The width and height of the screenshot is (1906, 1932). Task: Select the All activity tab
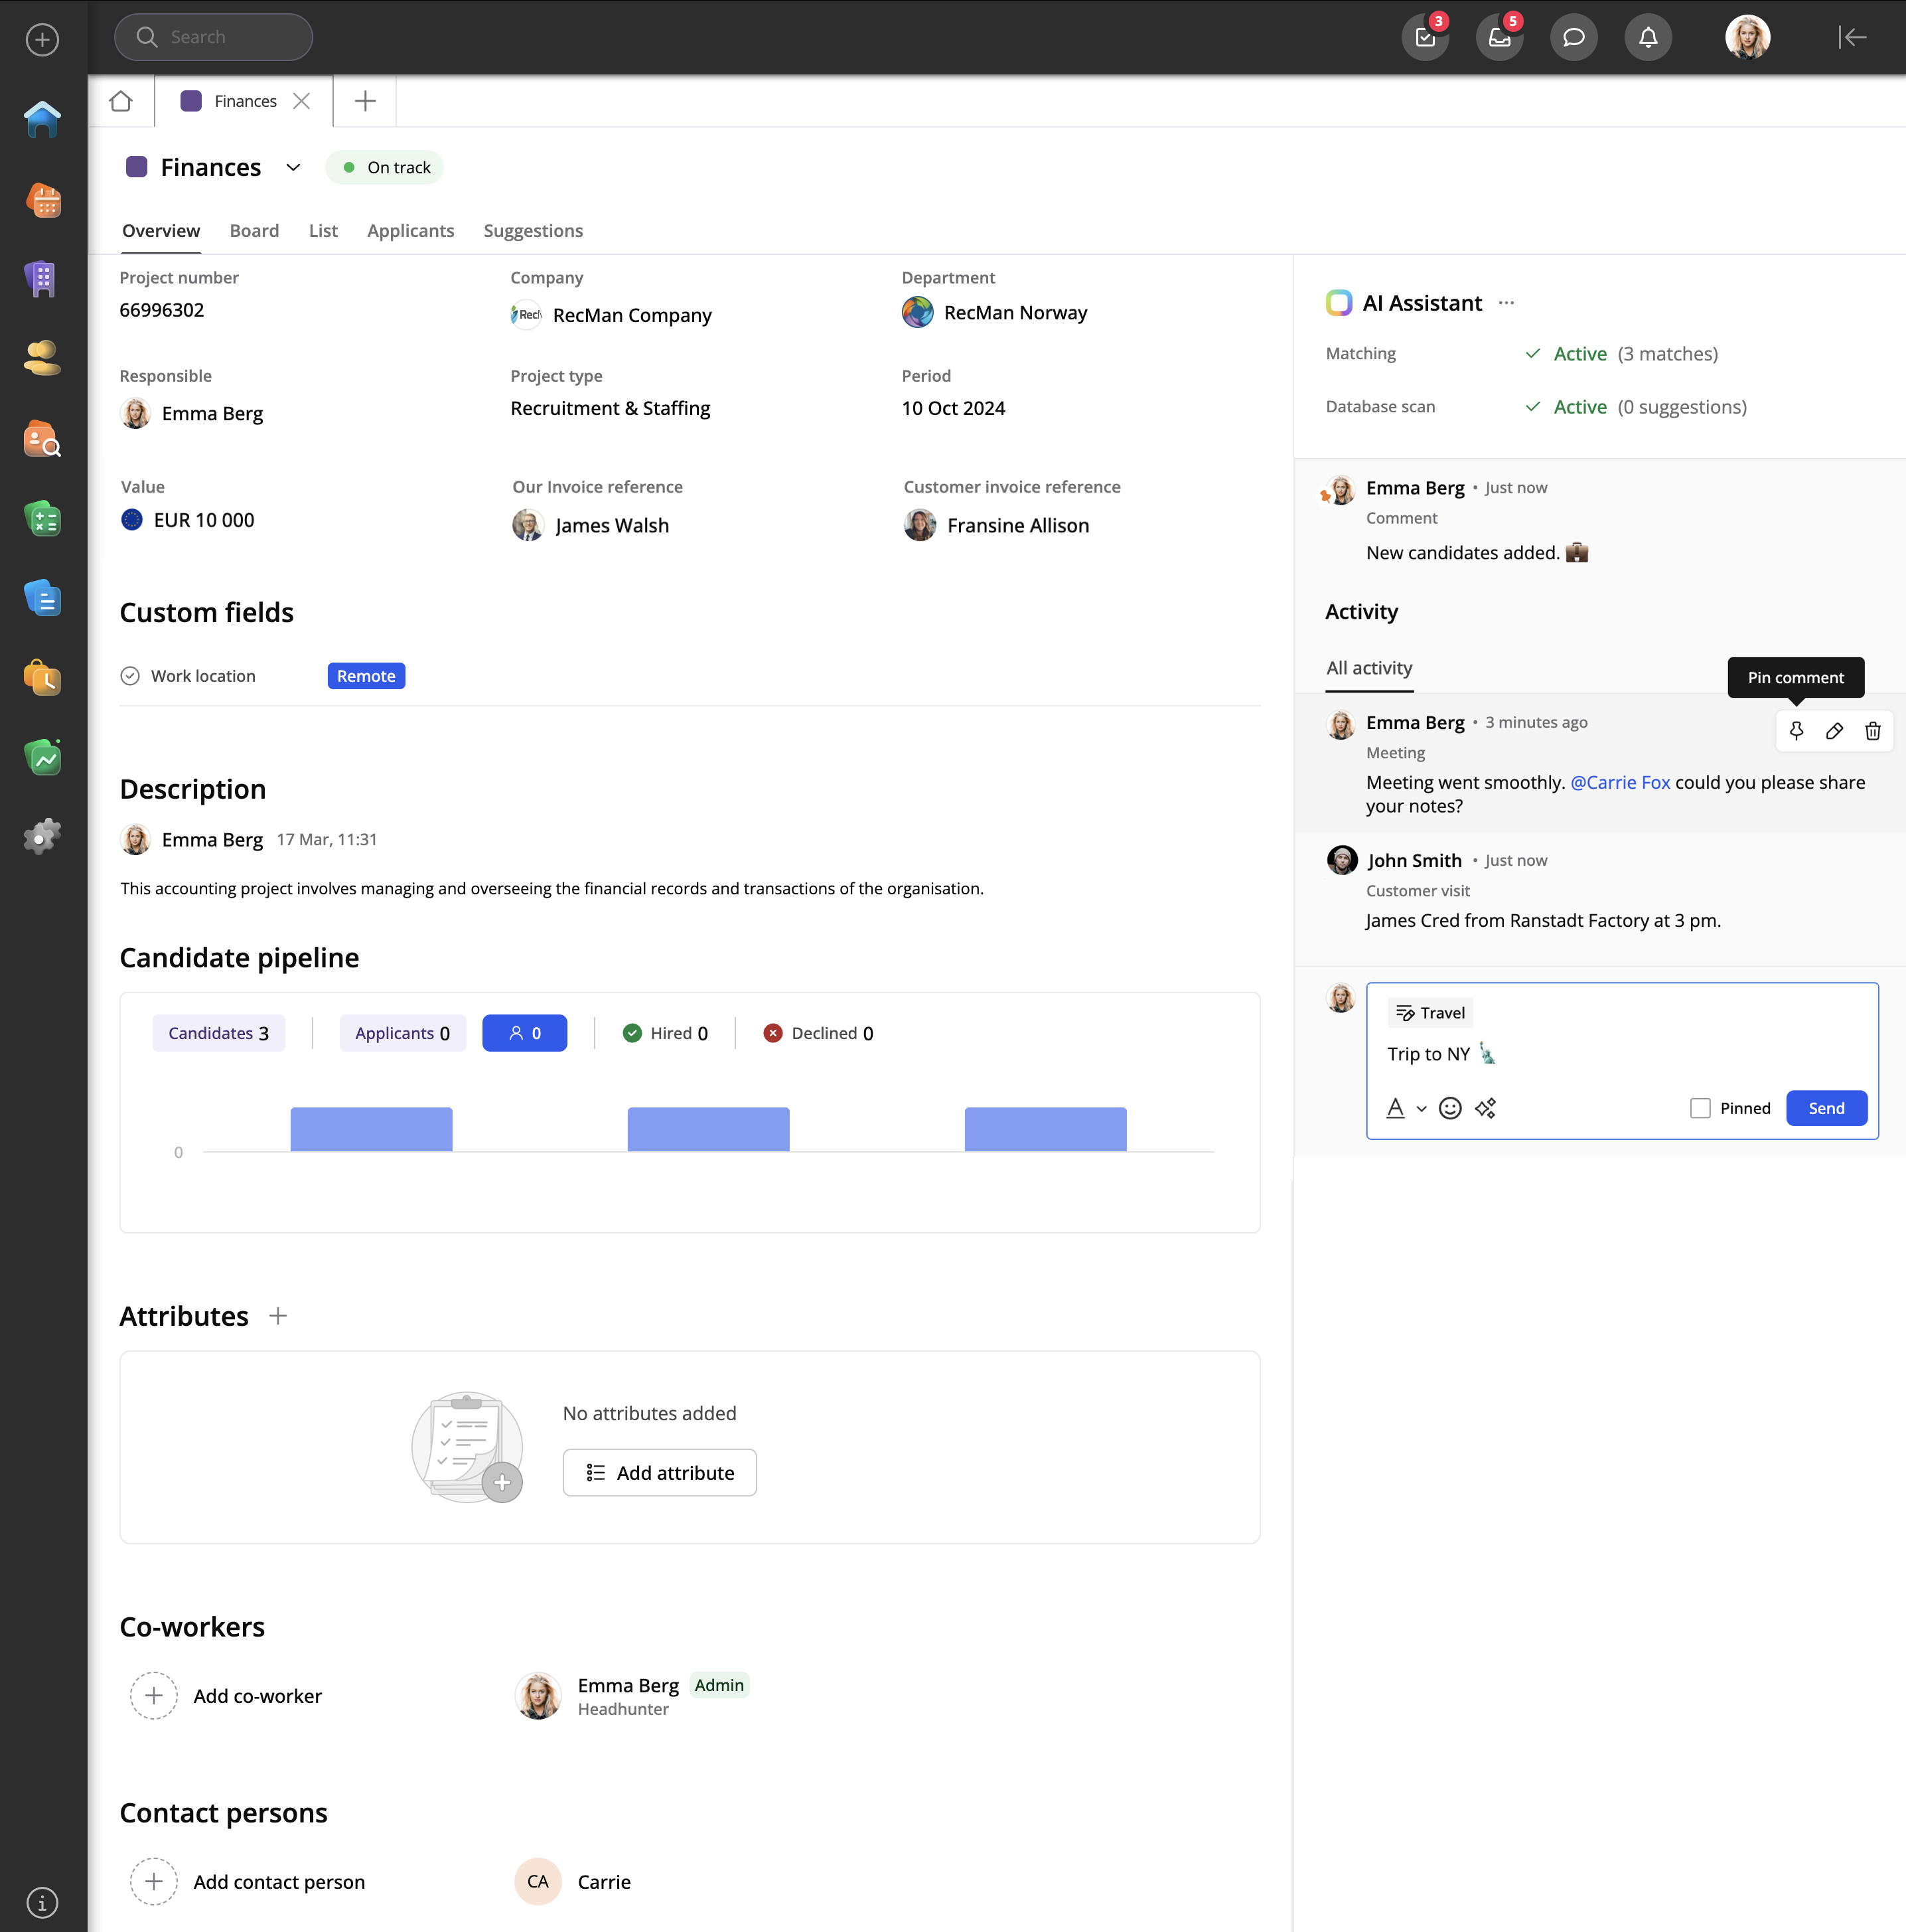1368,668
